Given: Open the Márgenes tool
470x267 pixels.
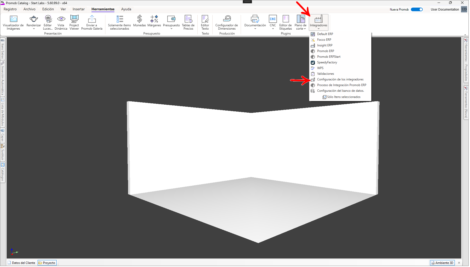Looking at the screenshot, I should [x=154, y=21].
